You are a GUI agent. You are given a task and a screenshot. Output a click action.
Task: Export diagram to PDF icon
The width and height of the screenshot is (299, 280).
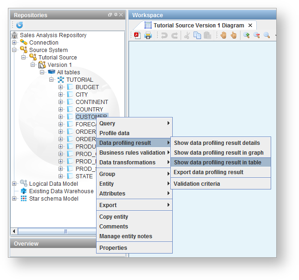137,35
